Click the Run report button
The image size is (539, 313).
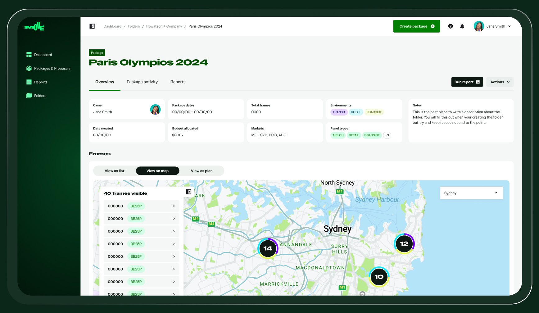pyautogui.click(x=467, y=82)
